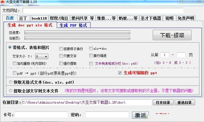
Task: Click the 激活 button
Action: pyautogui.click(x=140, y=115)
